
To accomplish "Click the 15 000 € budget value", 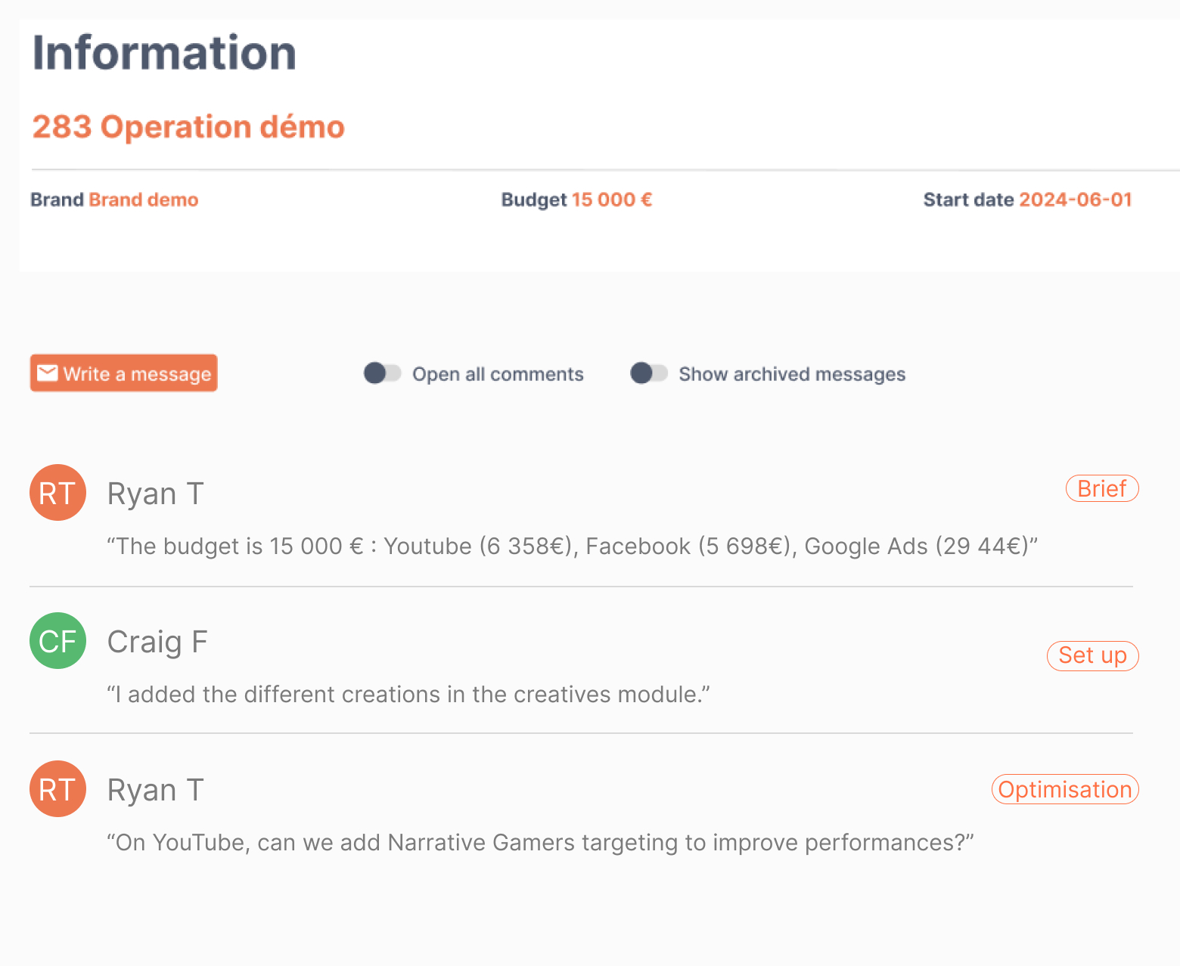I will 611,200.
